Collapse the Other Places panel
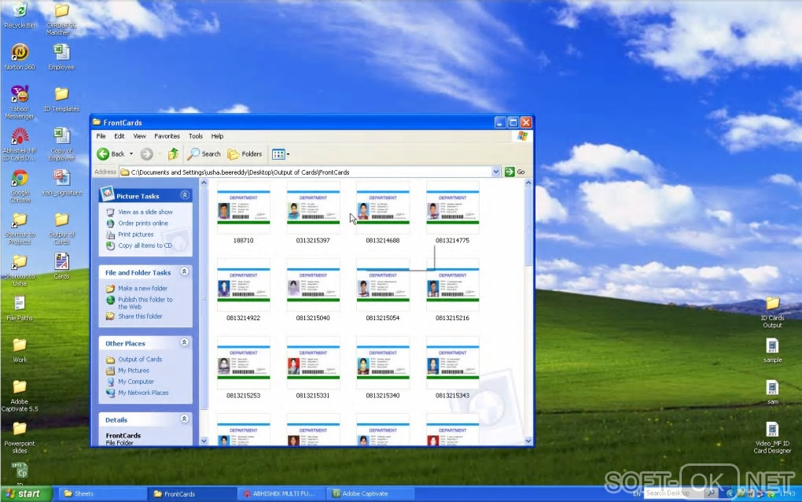Viewport: 802px width, 502px height. coord(185,343)
